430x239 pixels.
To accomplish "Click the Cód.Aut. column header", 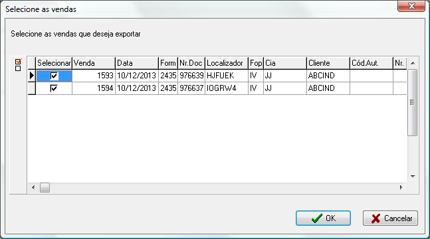I will 372,63.
